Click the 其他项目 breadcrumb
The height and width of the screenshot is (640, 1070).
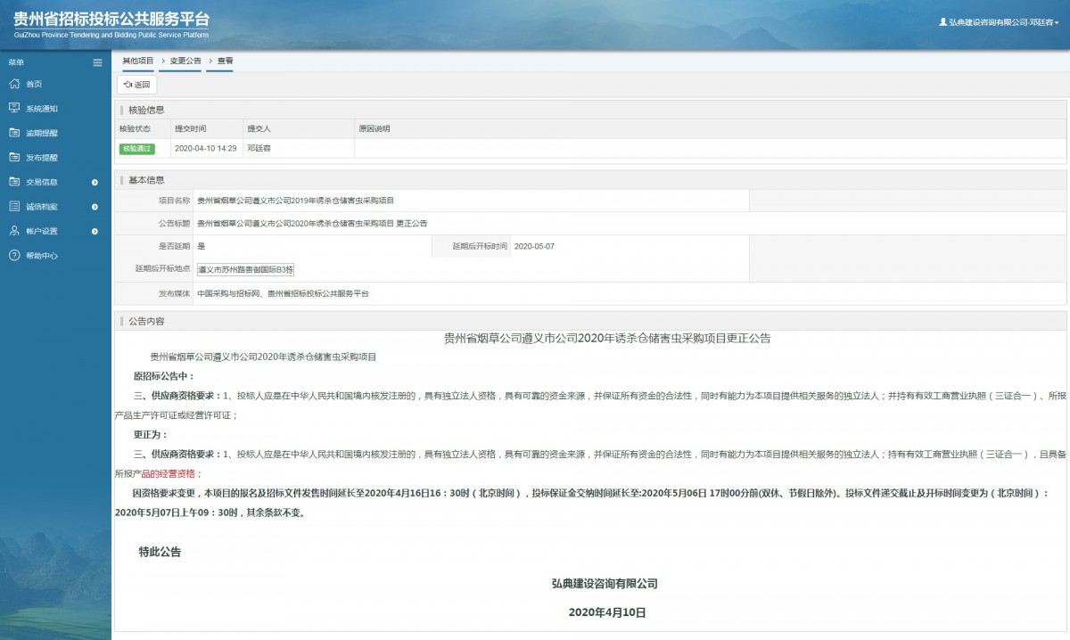tap(138, 61)
